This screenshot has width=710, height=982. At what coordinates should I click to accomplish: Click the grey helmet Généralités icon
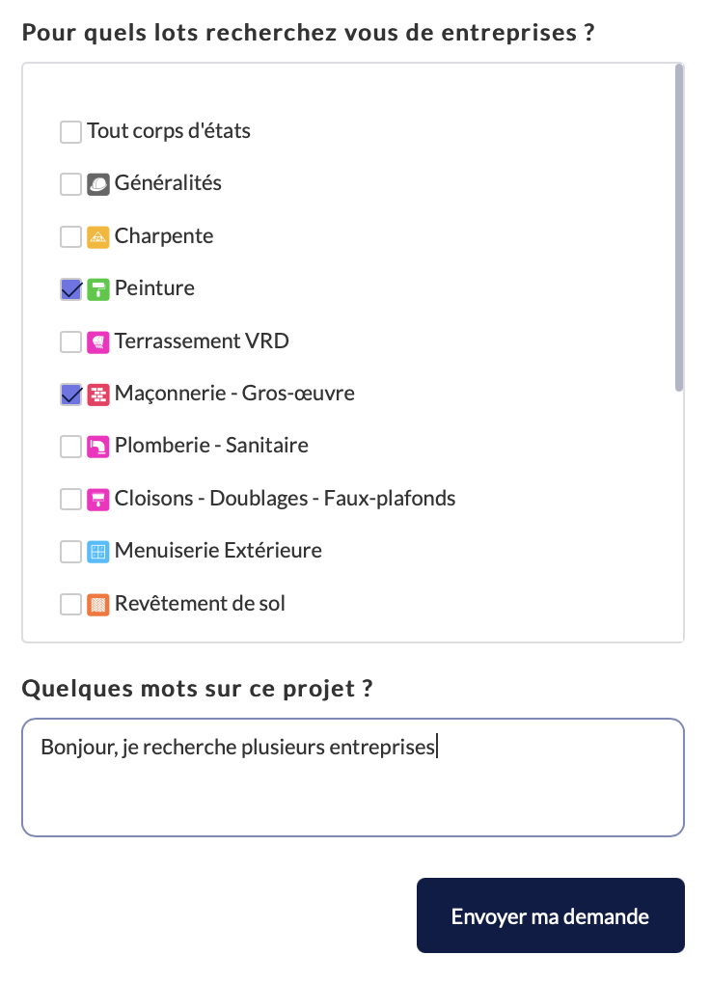pyautogui.click(x=98, y=184)
